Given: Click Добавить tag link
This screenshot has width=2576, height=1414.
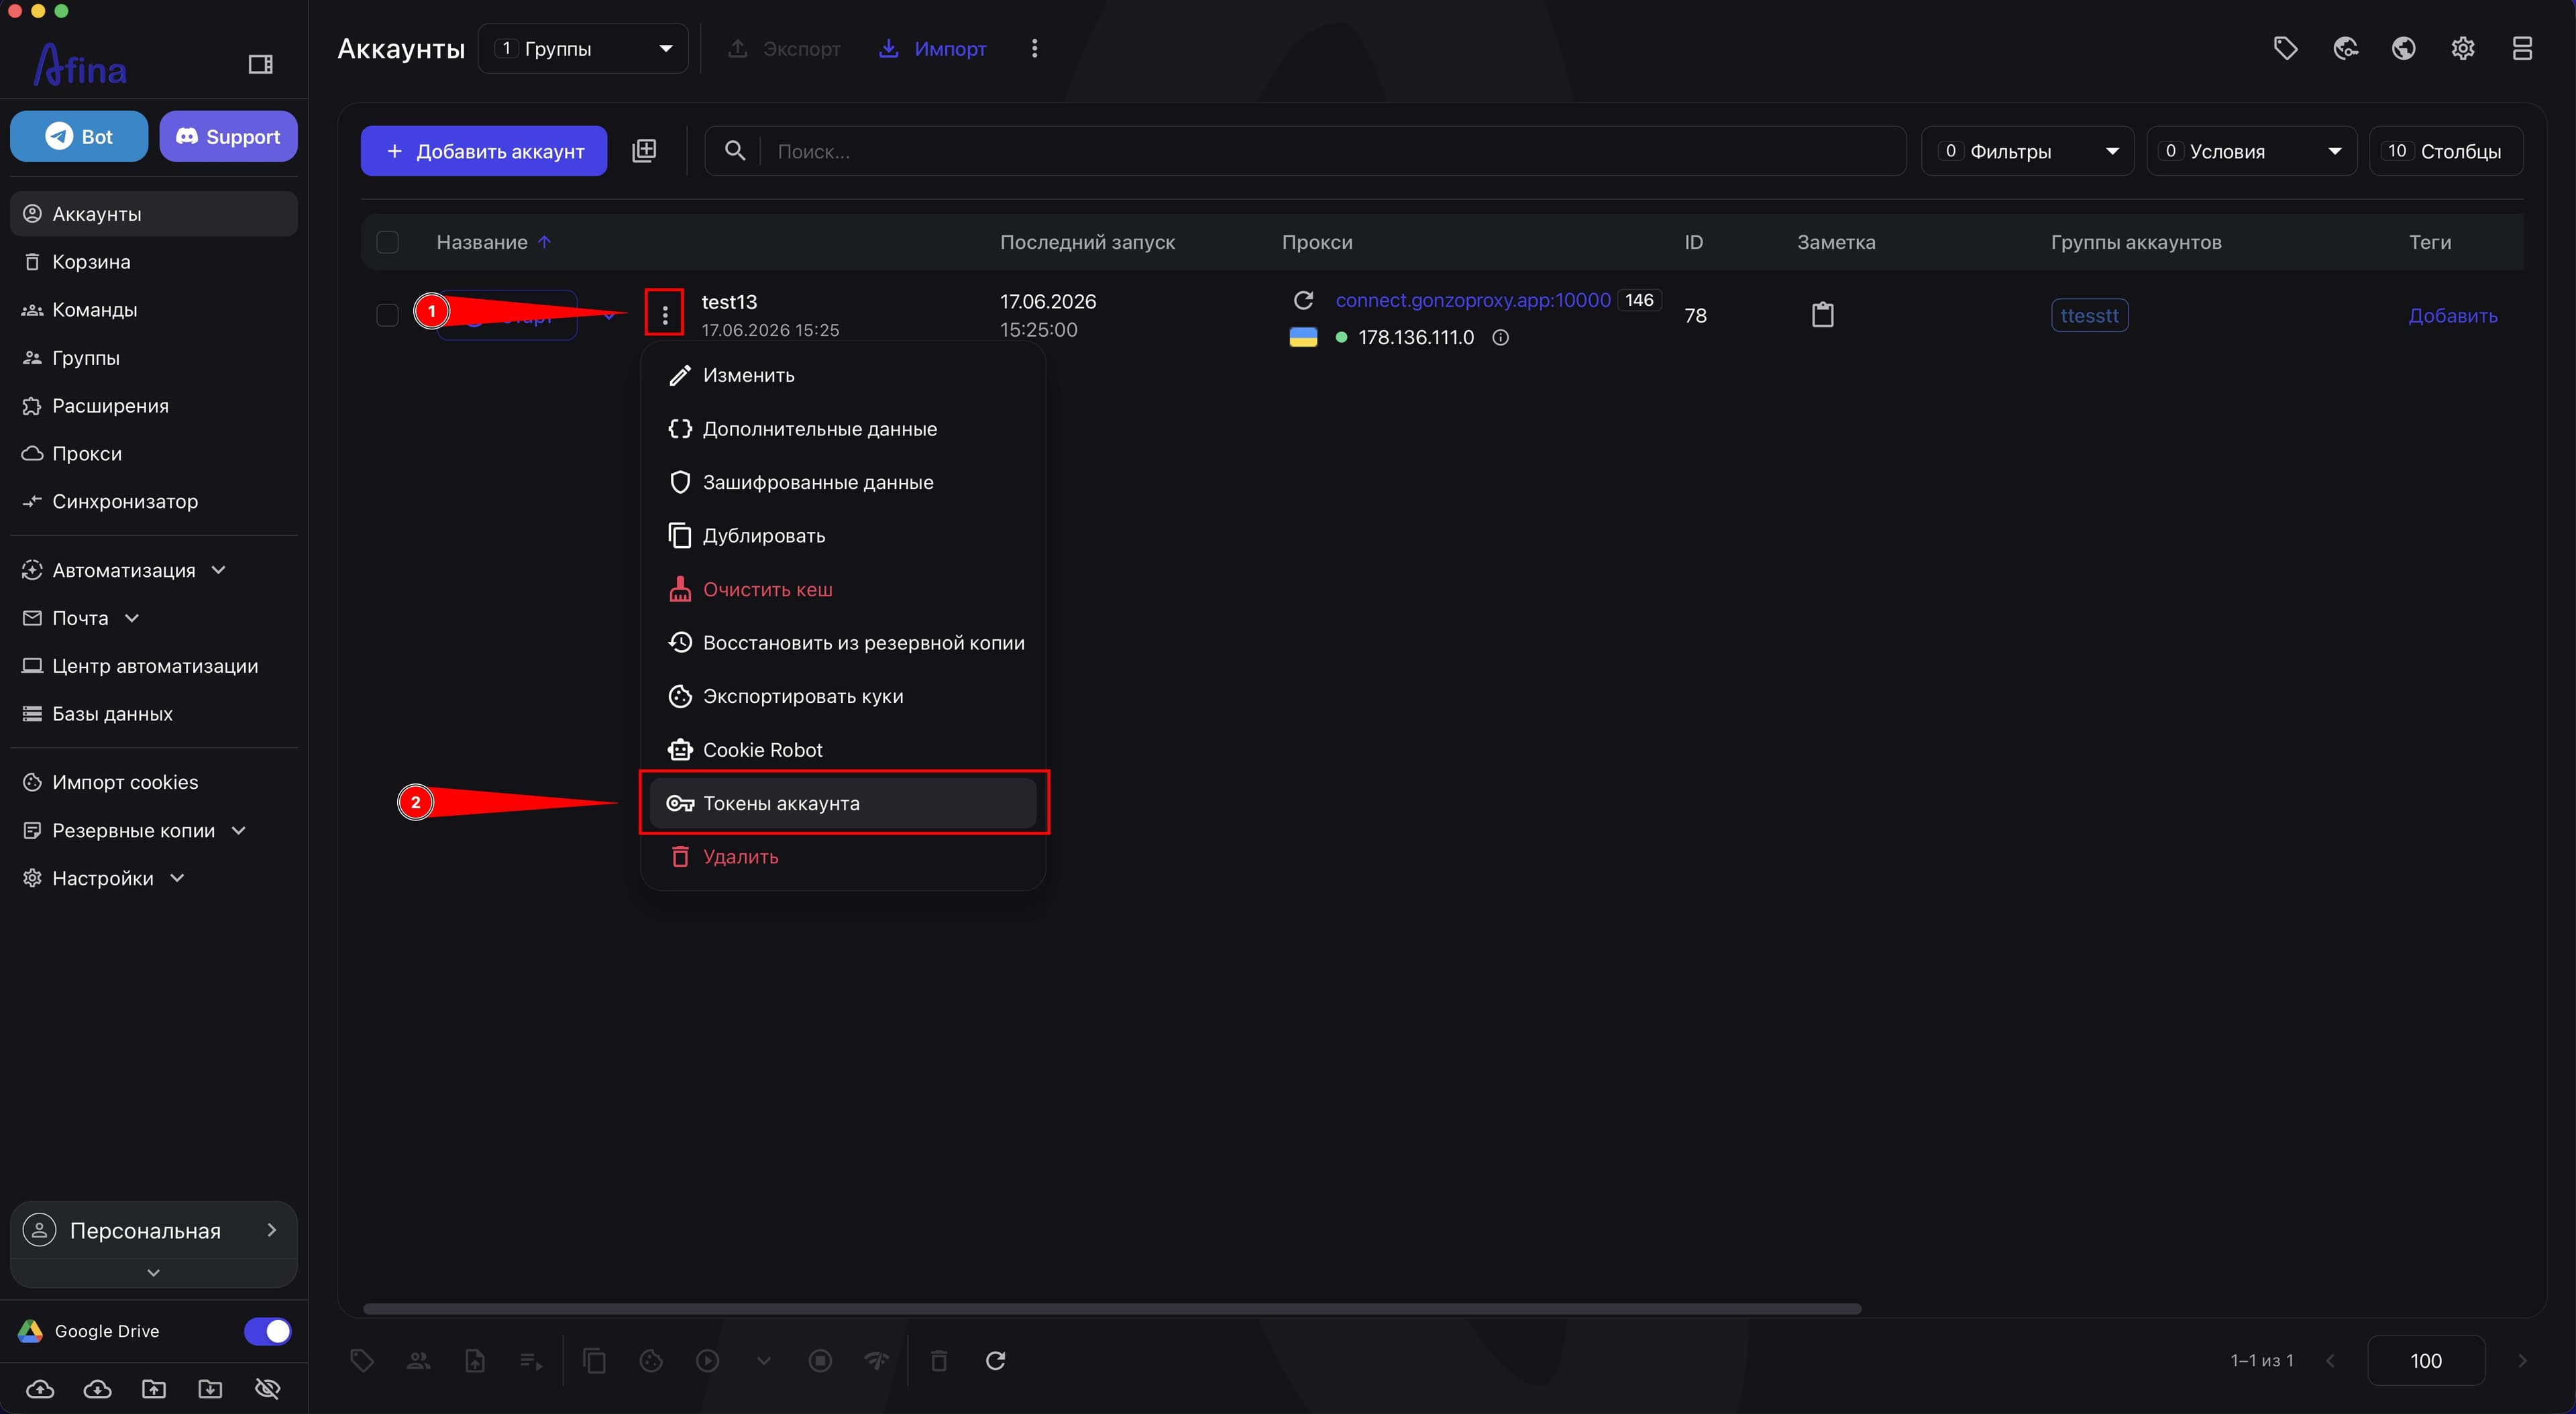Looking at the screenshot, I should click(x=2452, y=316).
